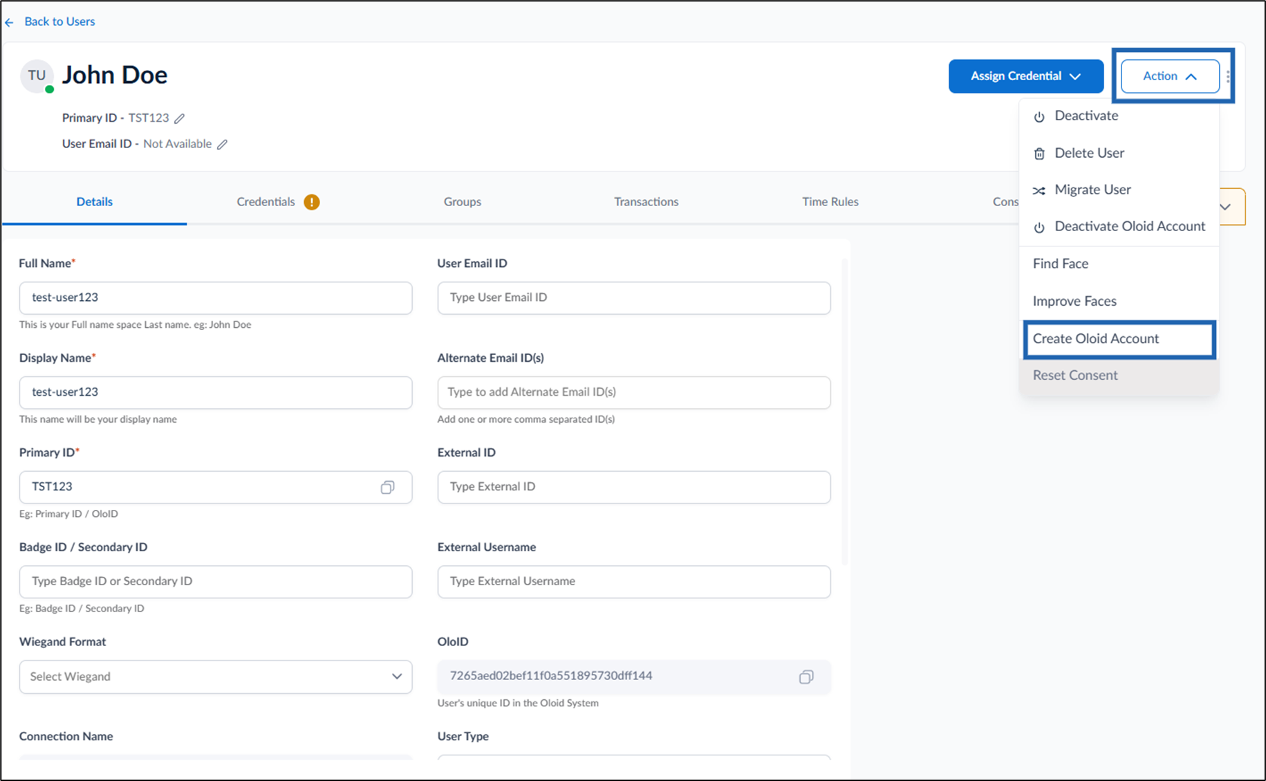Click power icon beside Deactivate Oloid Account
This screenshot has width=1266, height=781.
pyautogui.click(x=1039, y=227)
